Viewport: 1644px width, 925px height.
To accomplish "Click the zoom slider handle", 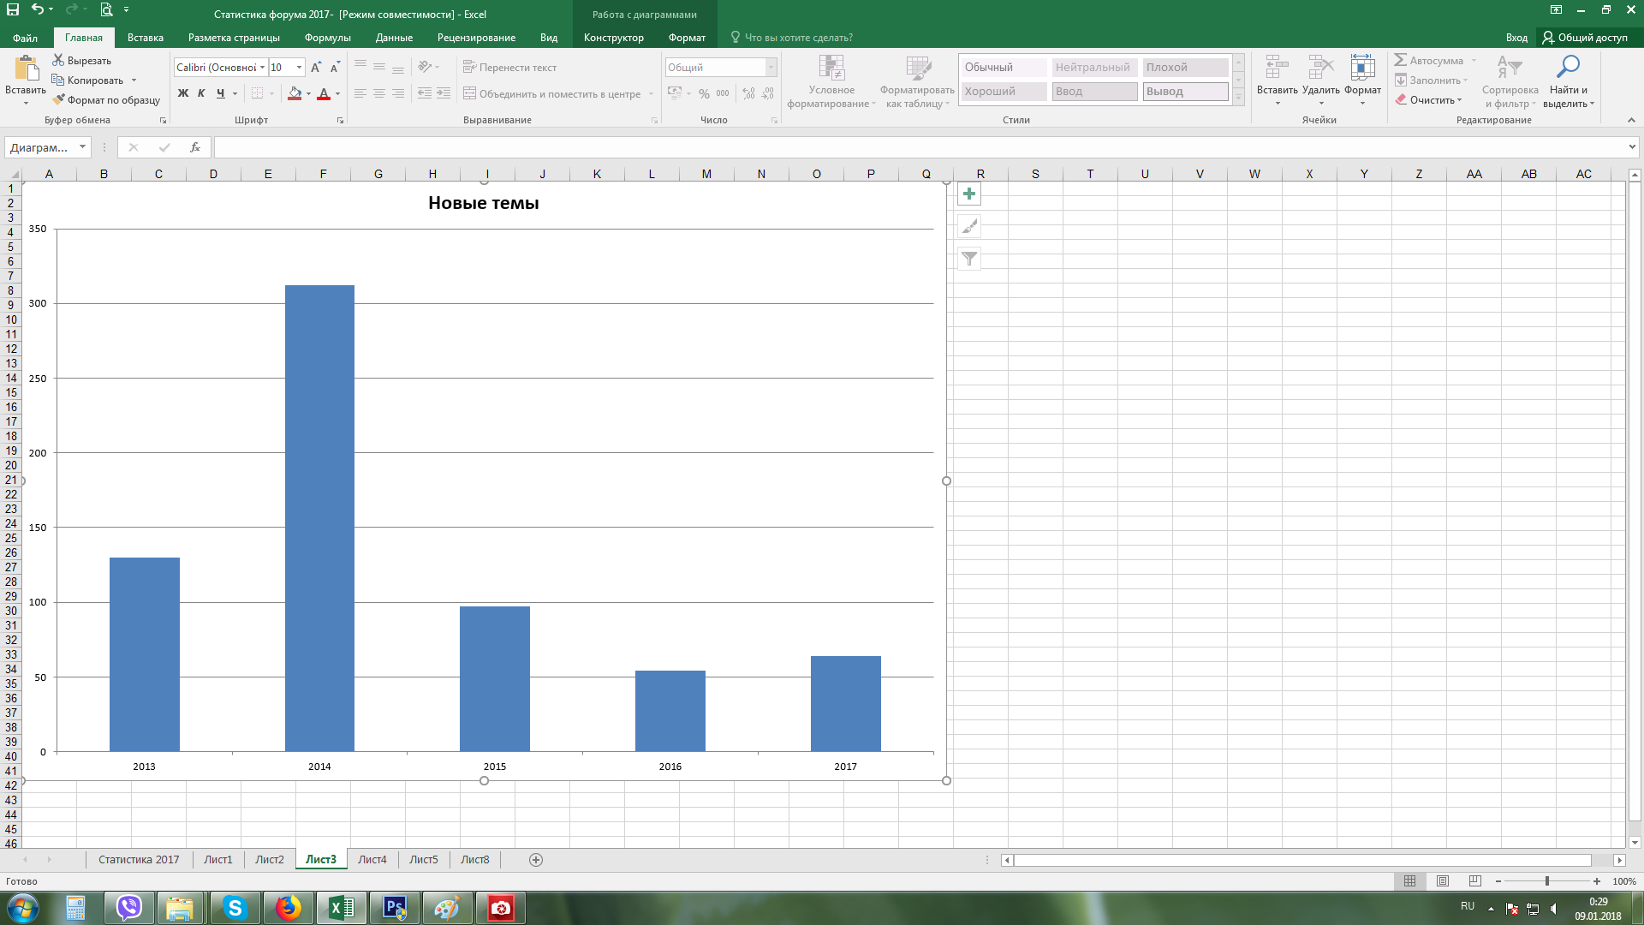I will [x=1546, y=881].
